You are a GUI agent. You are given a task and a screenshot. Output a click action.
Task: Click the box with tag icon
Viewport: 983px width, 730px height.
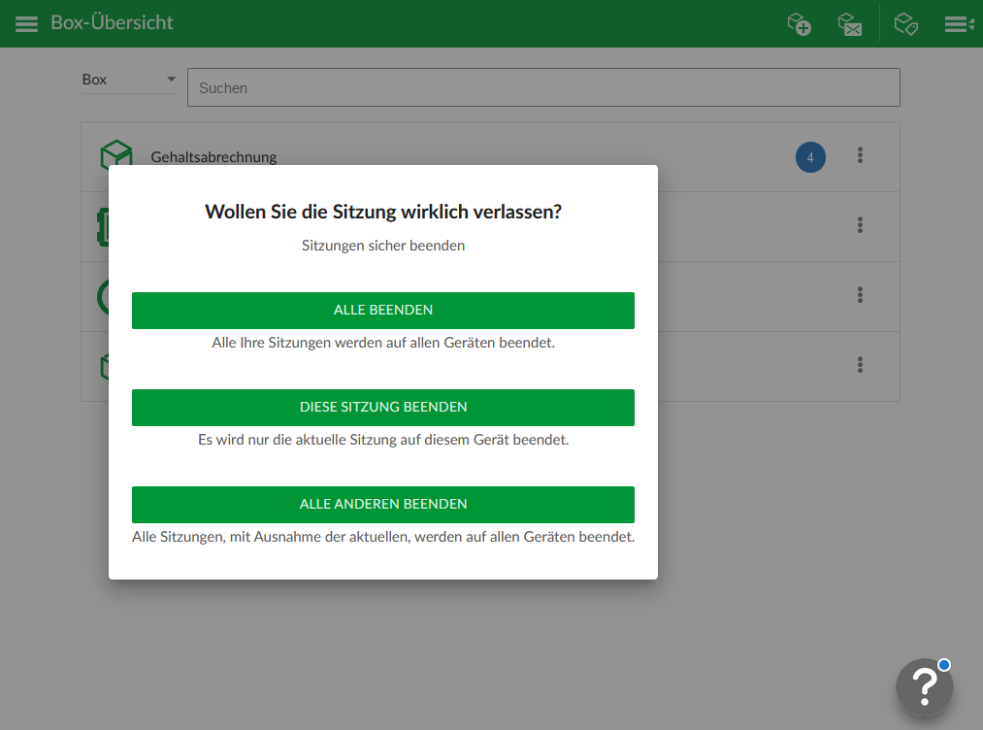pos(905,24)
